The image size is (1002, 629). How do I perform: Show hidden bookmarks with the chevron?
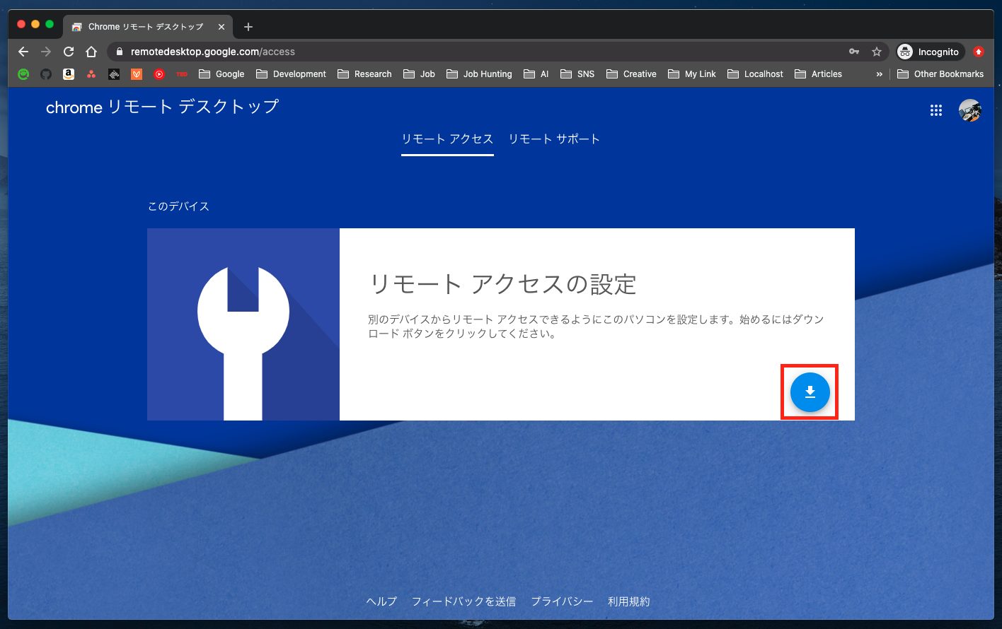(x=880, y=74)
